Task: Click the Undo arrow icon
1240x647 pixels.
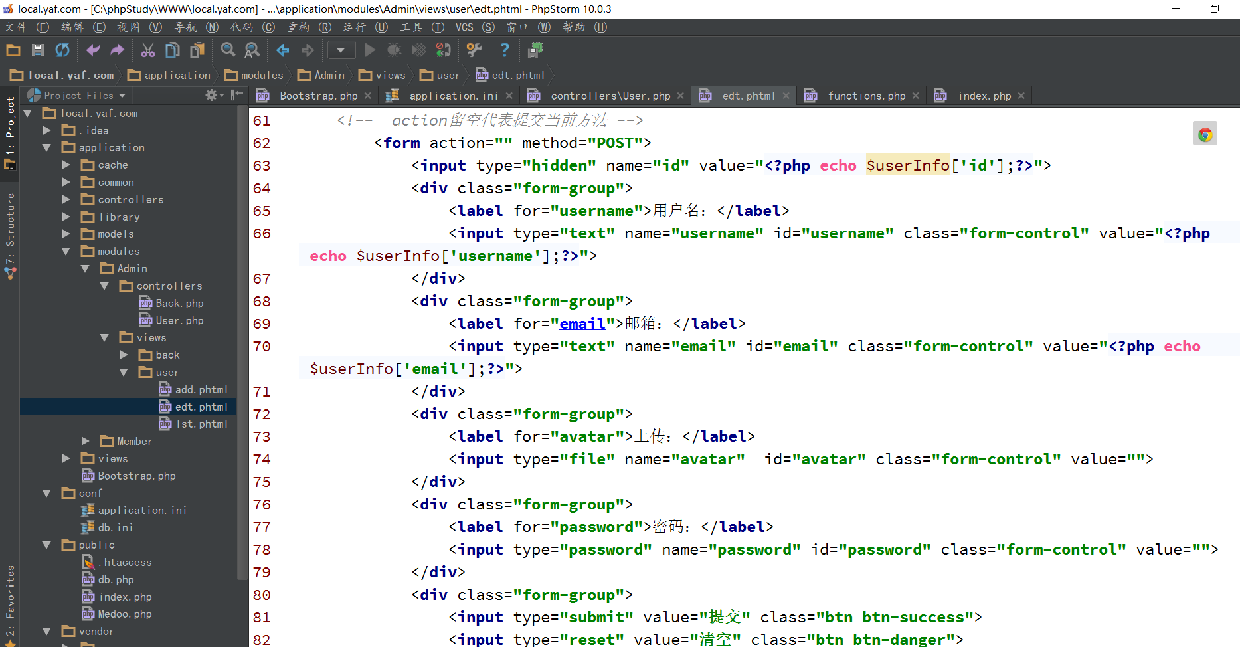Action: (93, 50)
